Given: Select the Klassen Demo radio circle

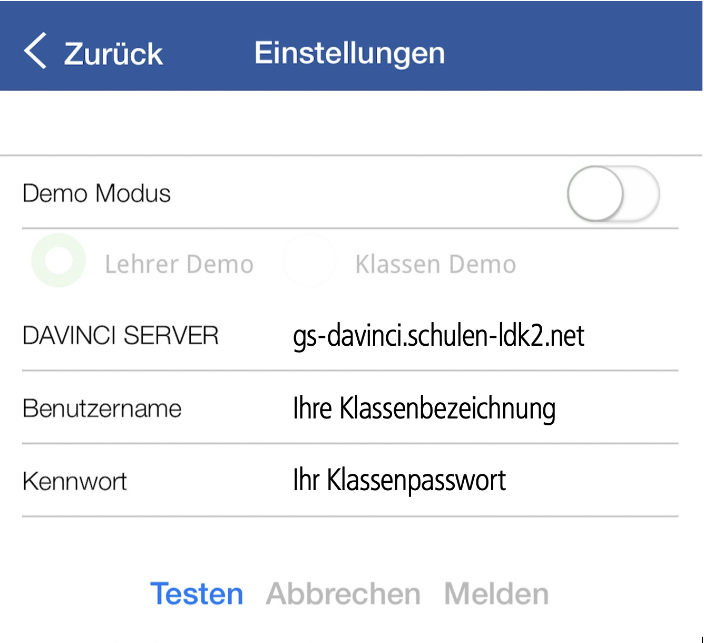Looking at the screenshot, I should 309,260.
